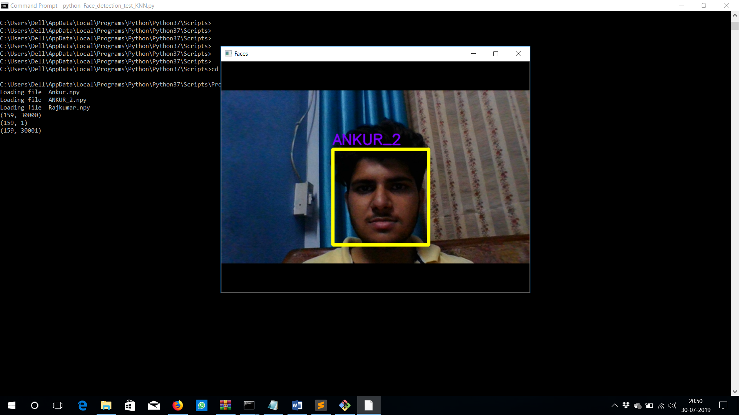Open File Explorer from the taskbar
The width and height of the screenshot is (739, 415).
(106, 405)
